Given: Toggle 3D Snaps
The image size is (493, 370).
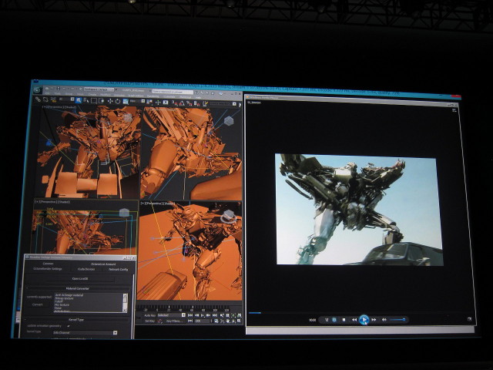Looking at the screenshot, I should pyautogui.click(x=174, y=103).
